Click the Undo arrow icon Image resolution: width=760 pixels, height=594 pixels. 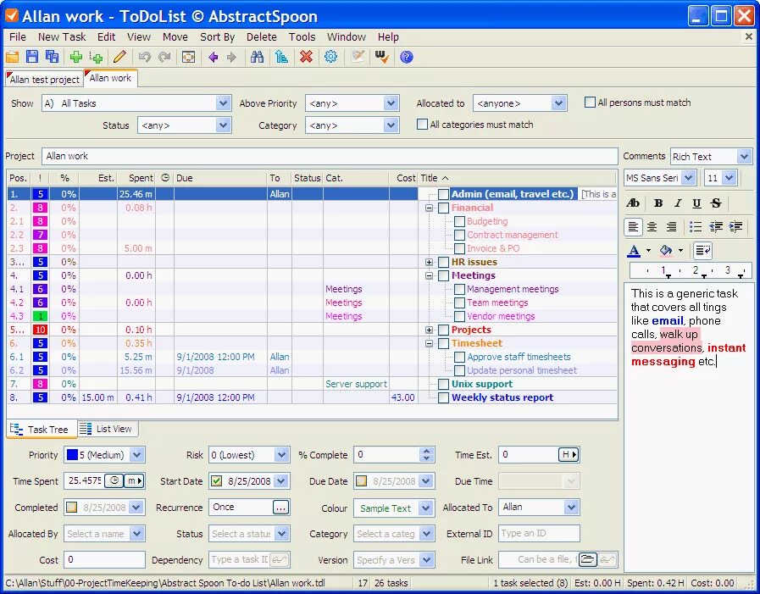144,57
